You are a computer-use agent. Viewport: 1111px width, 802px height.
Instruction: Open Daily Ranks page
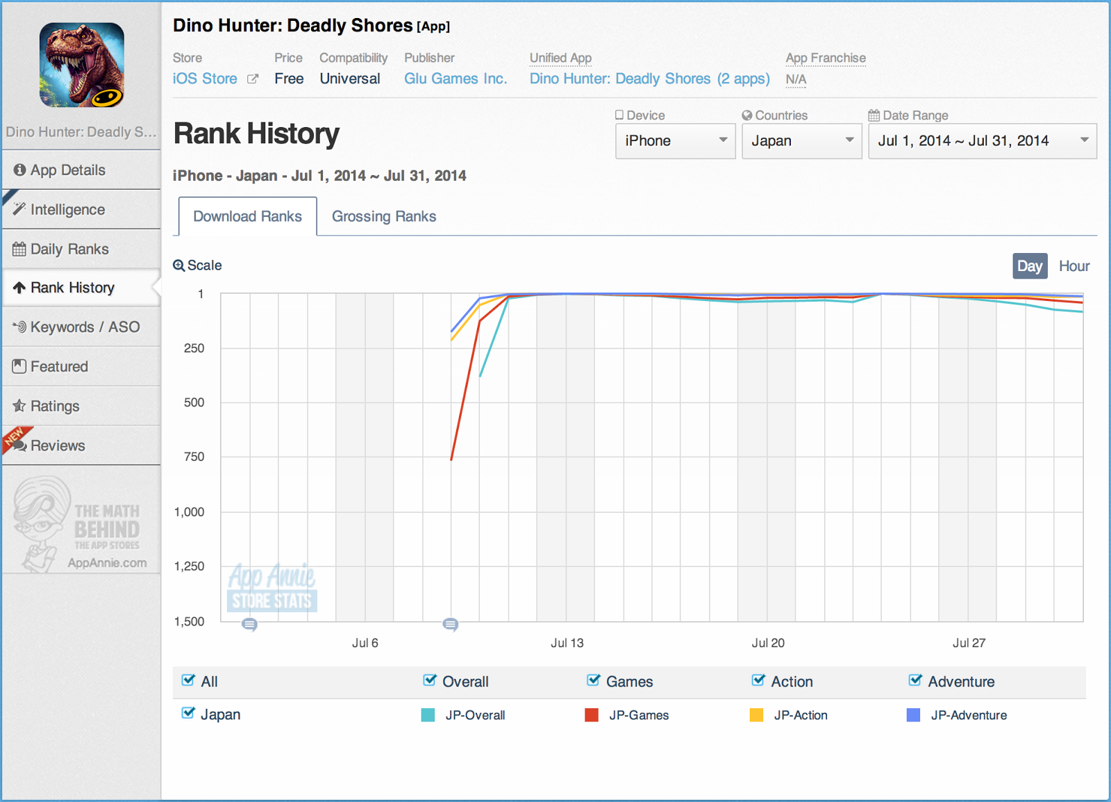(x=81, y=249)
